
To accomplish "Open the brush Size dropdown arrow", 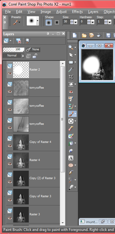I will pyautogui.click(x=76, y=22).
